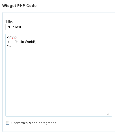
Task: Click the 'Automatically add paragraphs.' label text
Action: [x=34, y=123]
